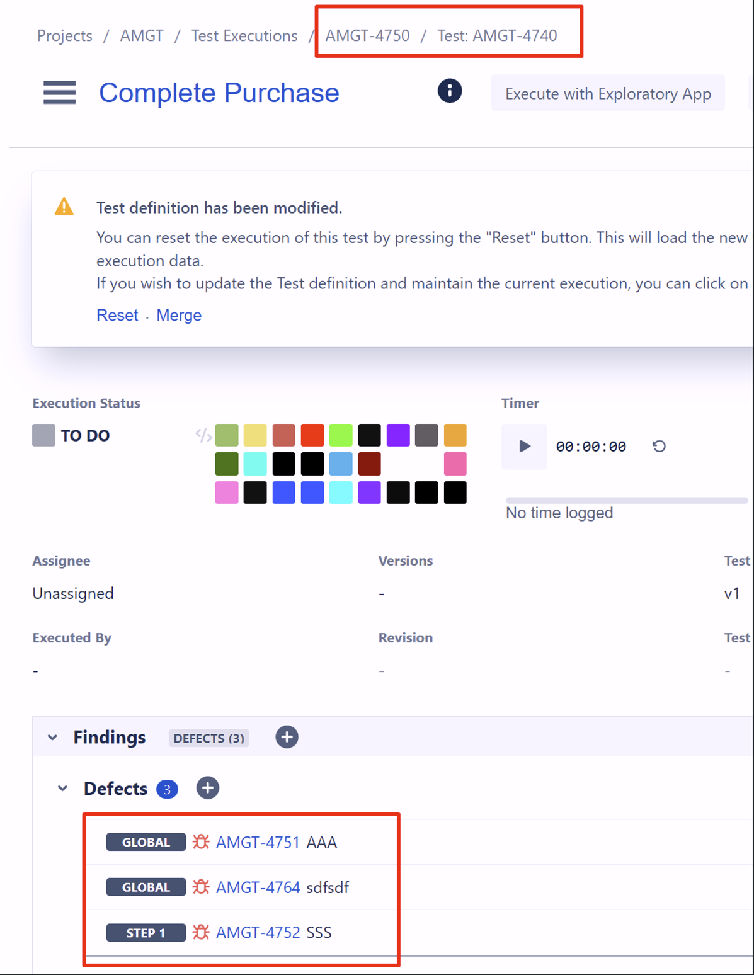This screenshot has height=975, width=754.
Task: Click the bug icon for AMGT-4752
Action: click(x=201, y=932)
